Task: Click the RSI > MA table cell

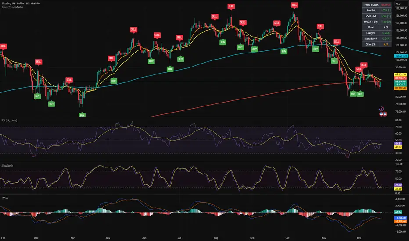Action: (x=371, y=16)
